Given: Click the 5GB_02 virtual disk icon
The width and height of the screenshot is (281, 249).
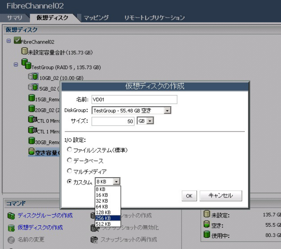Looking at the screenshot, I should coord(33,87).
